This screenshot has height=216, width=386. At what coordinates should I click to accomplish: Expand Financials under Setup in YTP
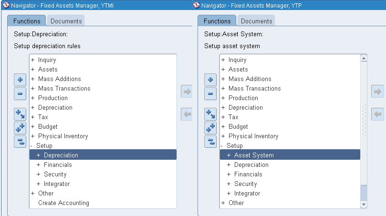click(x=229, y=175)
